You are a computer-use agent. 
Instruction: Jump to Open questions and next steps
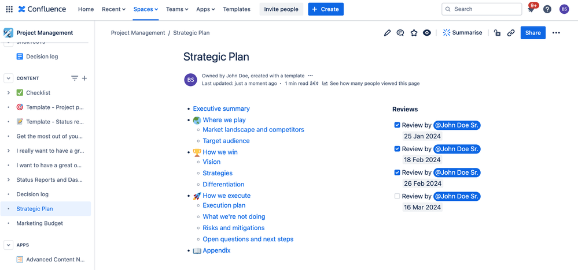point(248,239)
